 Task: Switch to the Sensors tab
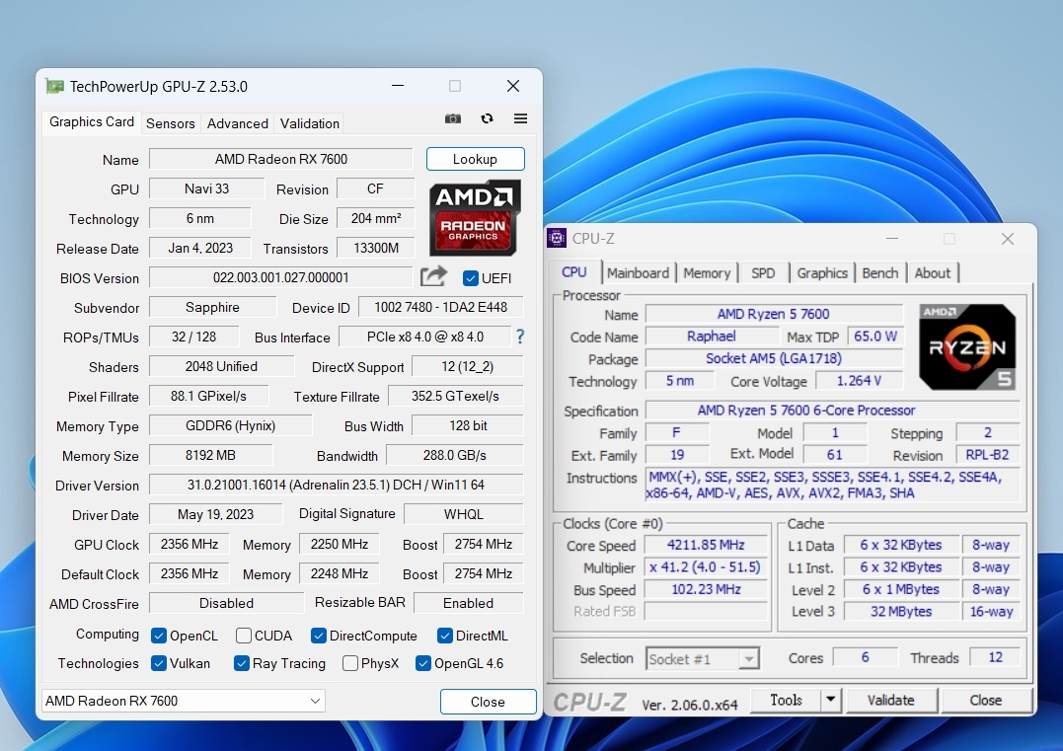coord(170,123)
